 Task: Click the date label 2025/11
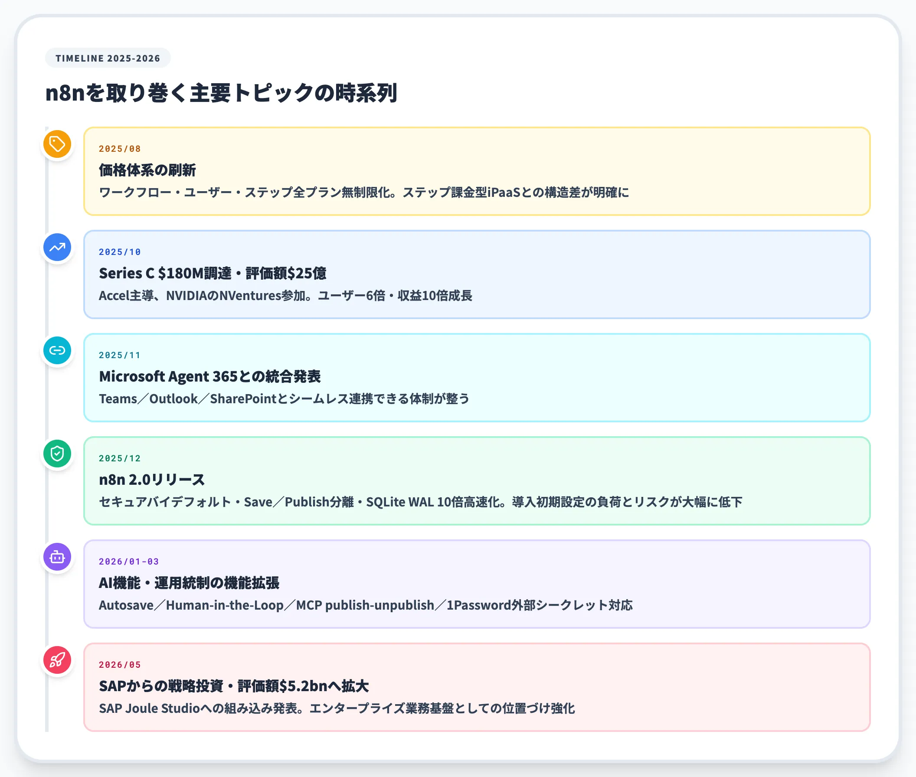pyautogui.click(x=119, y=355)
